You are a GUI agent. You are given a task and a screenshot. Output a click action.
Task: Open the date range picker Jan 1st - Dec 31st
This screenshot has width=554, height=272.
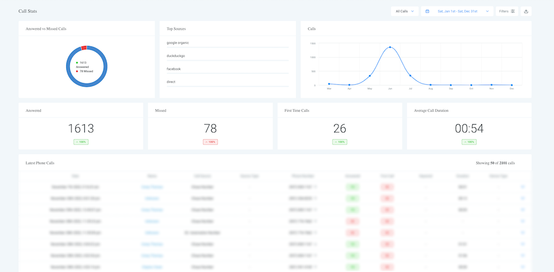457,11
